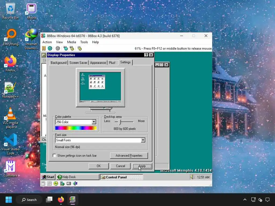
Task: Launch Firefox from the desktop shortcut
Action: pos(10,63)
